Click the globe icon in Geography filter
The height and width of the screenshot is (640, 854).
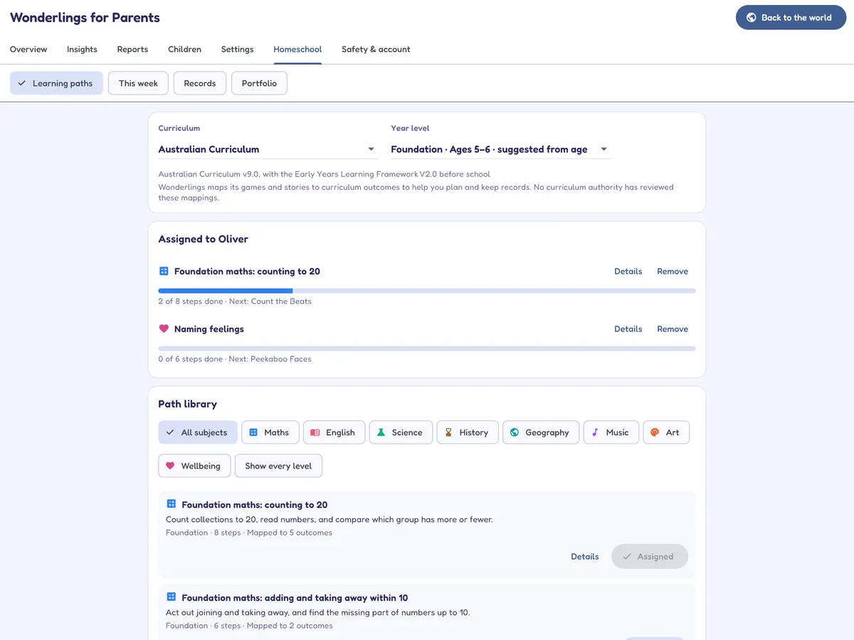515,432
